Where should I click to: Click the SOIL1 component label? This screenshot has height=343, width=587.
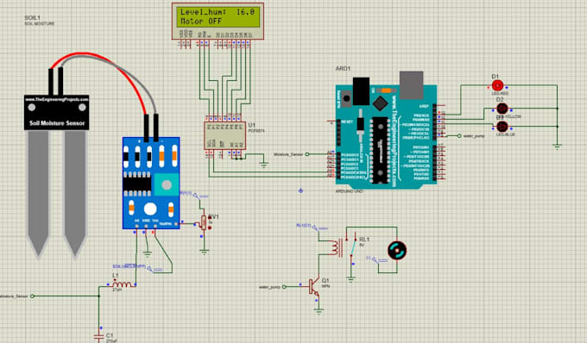pos(32,17)
